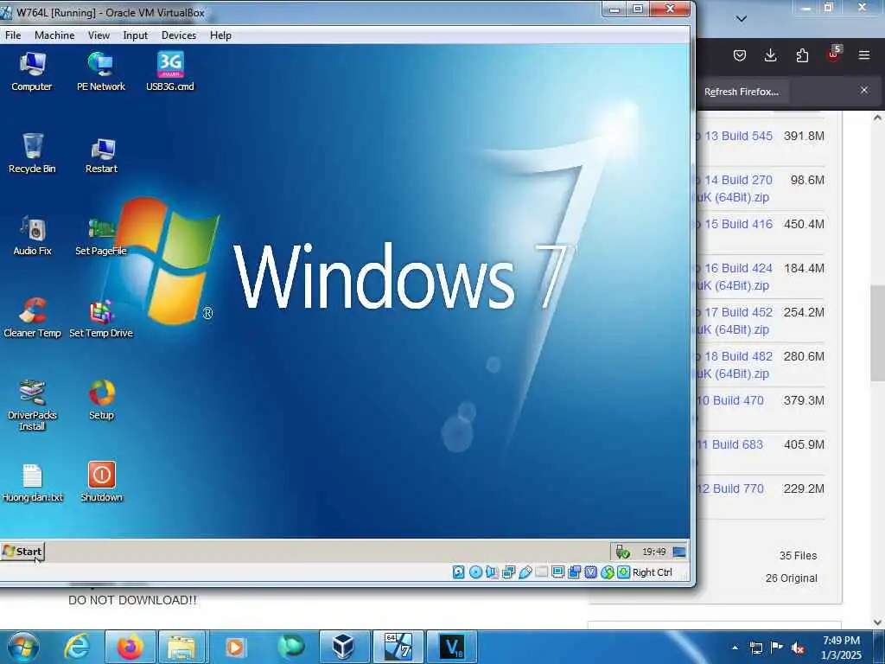Open the 10 Build 470 file link

(731, 400)
